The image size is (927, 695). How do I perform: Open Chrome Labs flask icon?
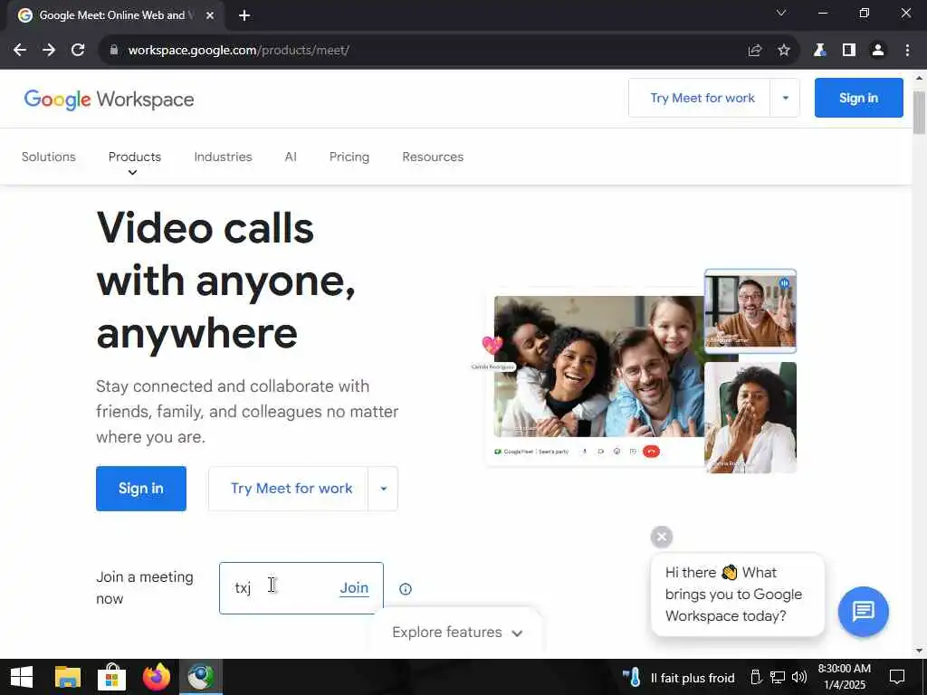pos(819,51)
